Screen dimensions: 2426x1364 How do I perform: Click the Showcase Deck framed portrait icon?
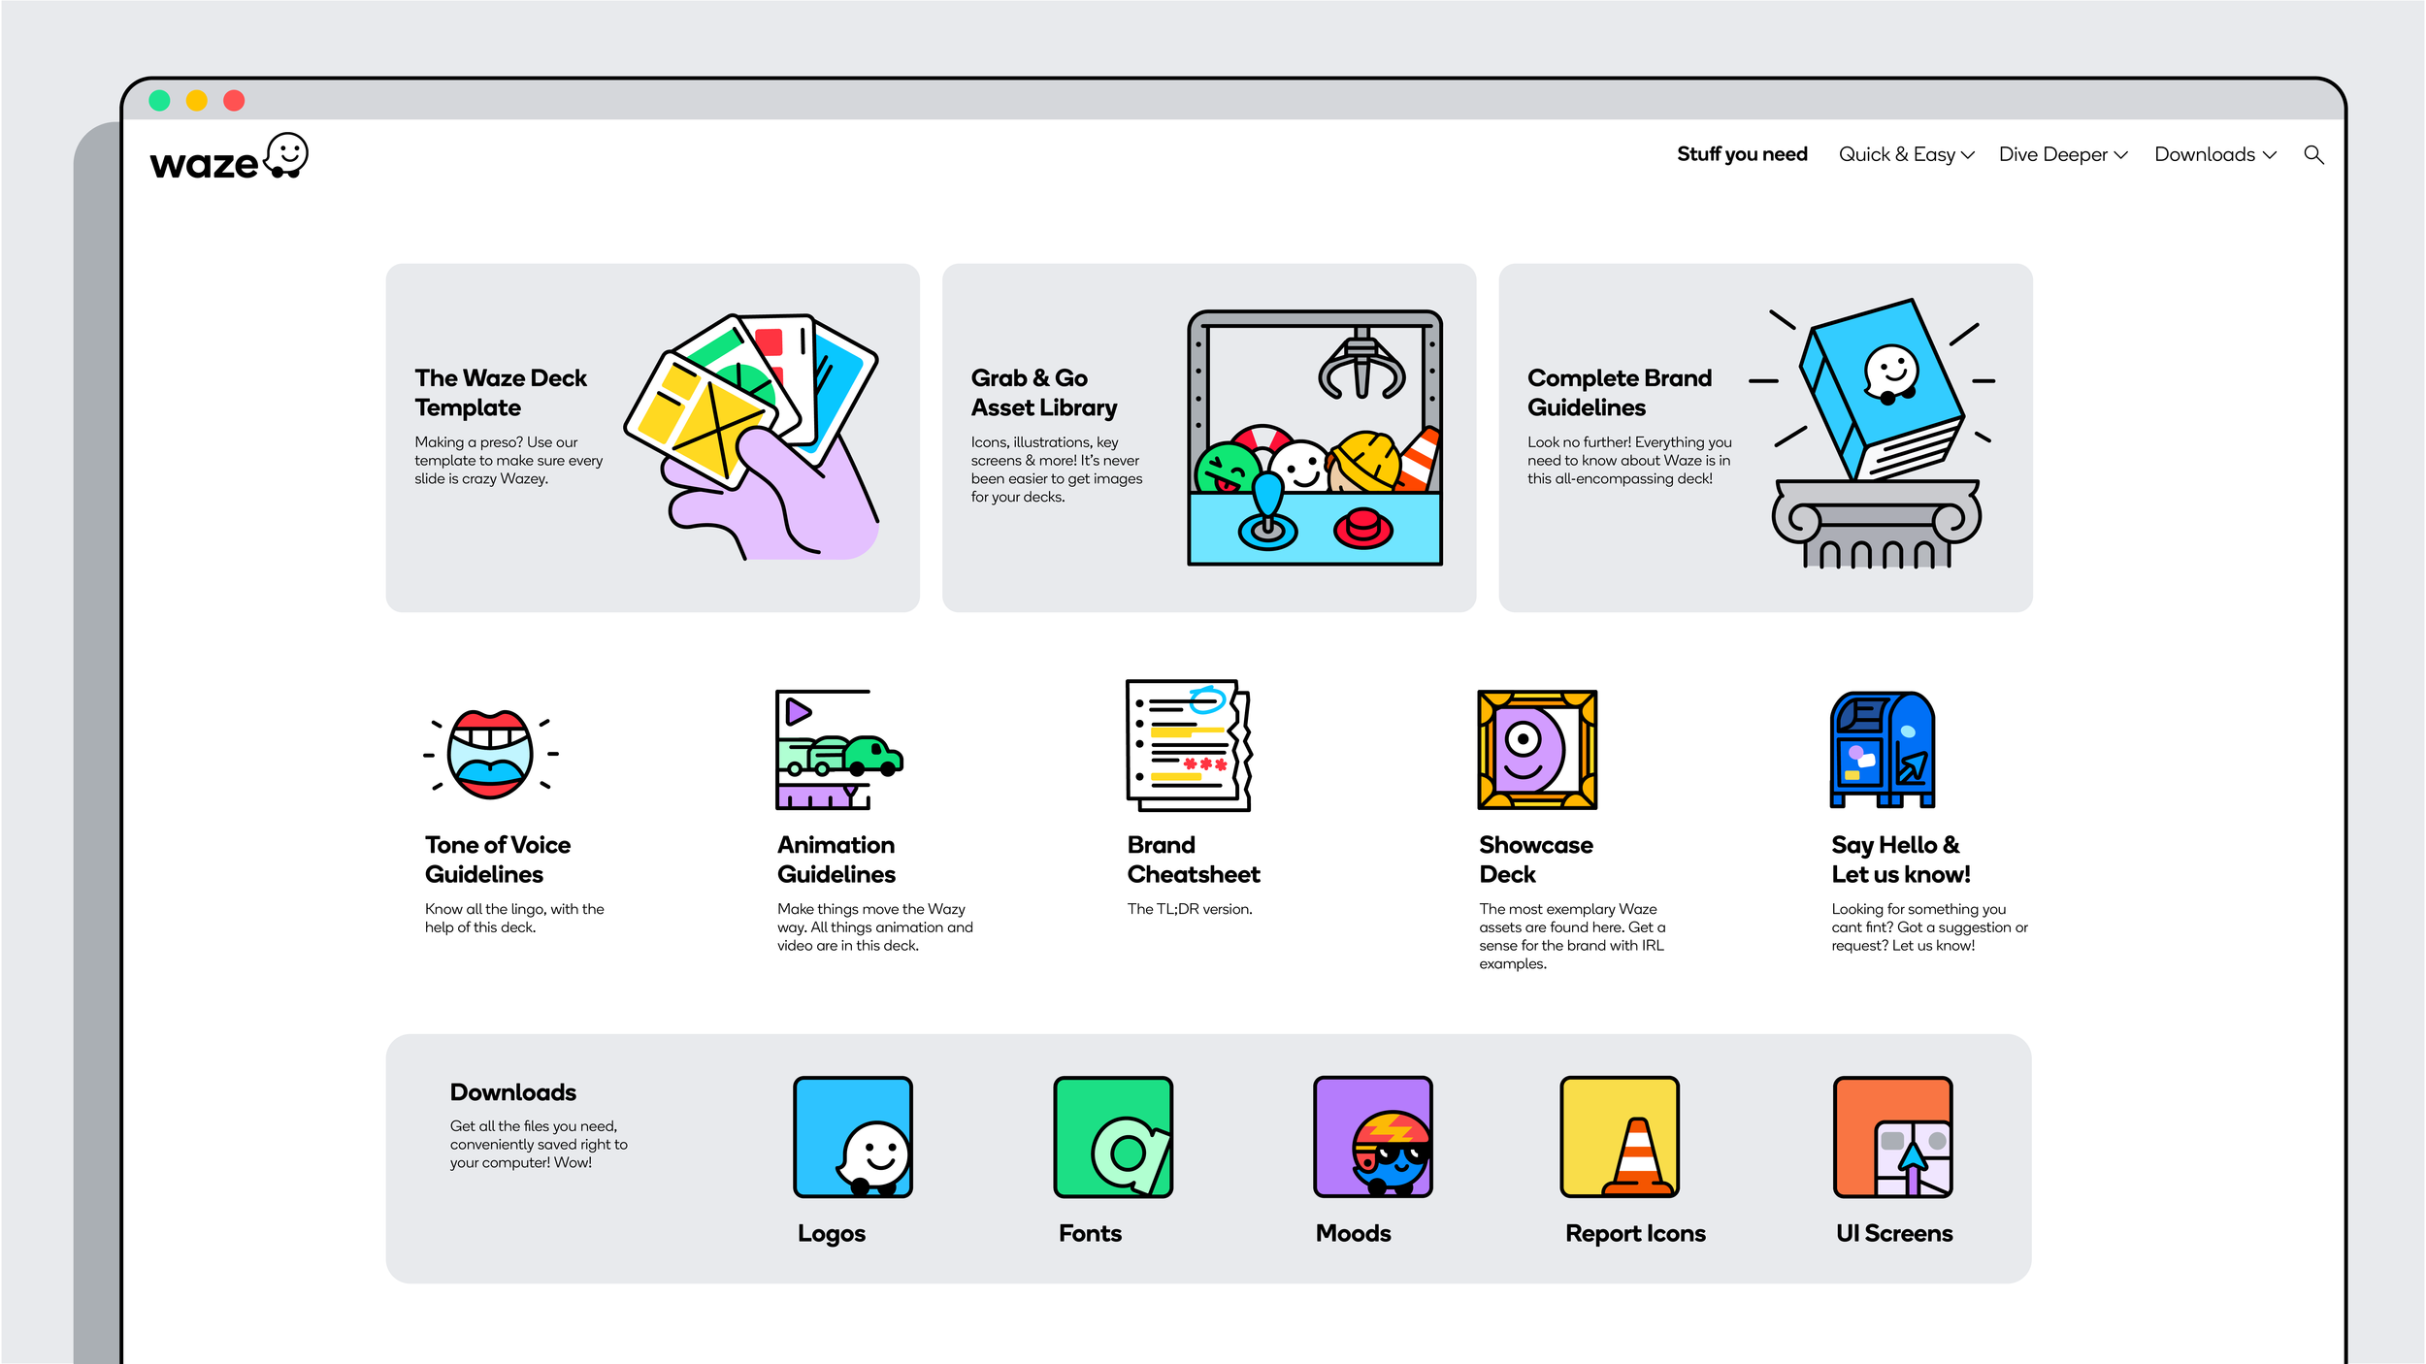pyautogui.click(x=1536, y=750)
